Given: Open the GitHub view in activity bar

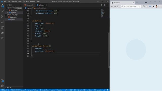Looking at the screenshot, I should [2, 33].
